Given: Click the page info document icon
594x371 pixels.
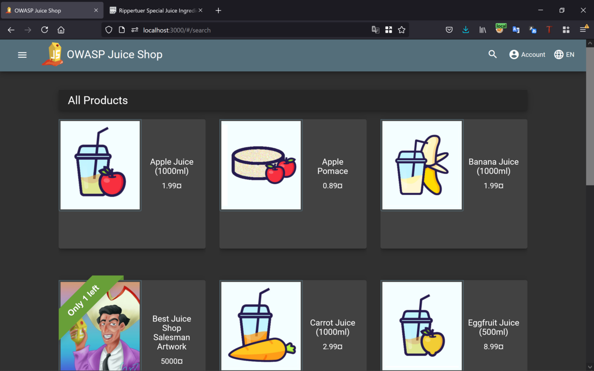Looking at the screenshot, I should tap(122, 30).
